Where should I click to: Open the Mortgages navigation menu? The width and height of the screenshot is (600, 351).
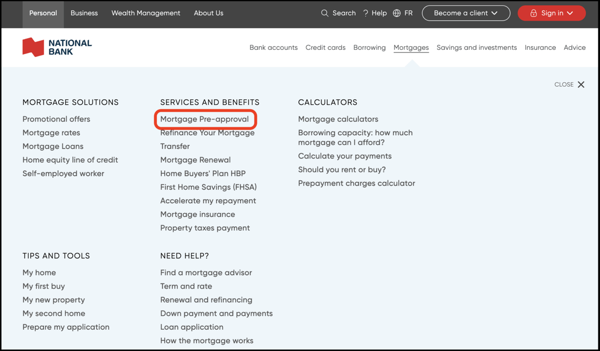[411, 47]
